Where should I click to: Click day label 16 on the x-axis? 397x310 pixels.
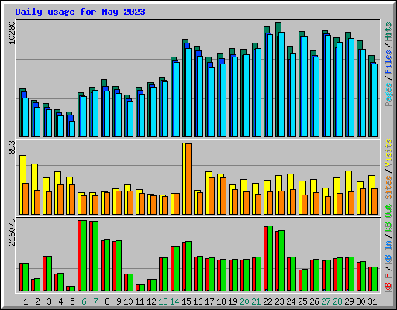pyautogui.click(x=198, y=301)
